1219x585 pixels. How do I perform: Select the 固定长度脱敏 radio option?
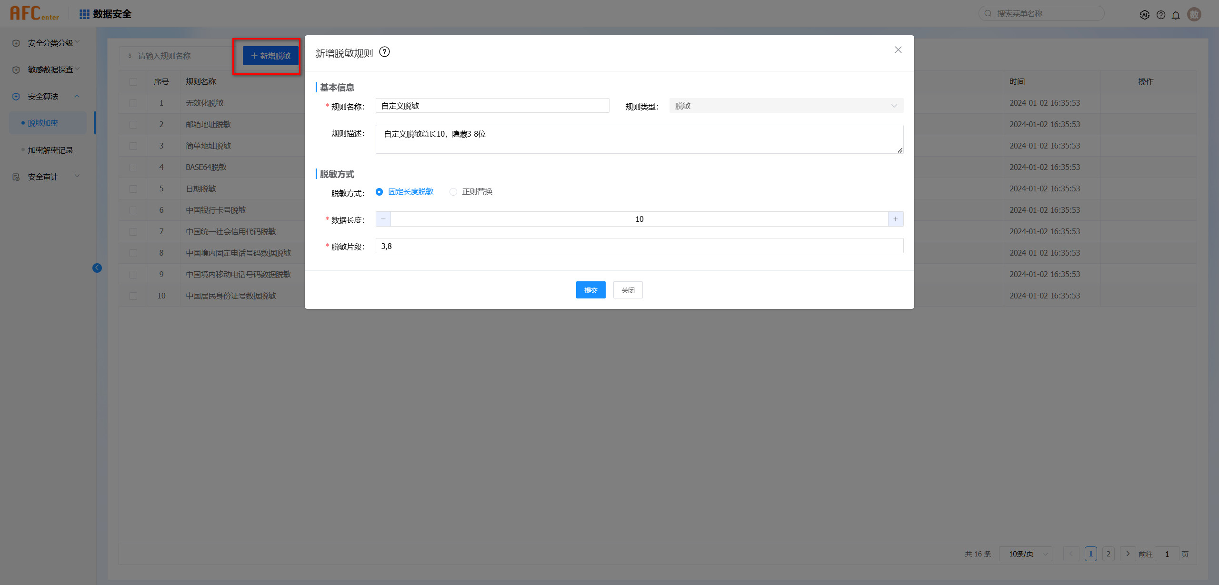379,192
